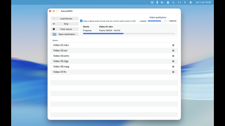Image resolution: width=225 pixels, height=126 pixels.
Task: Close the Every2MP4 window
Action: tap(50, 11)
